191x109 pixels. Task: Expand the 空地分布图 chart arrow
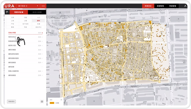[x=42, y=33]
